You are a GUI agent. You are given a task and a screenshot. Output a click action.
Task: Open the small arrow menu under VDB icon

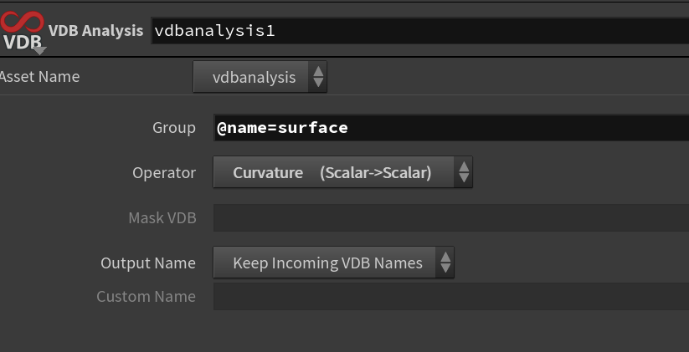point(40,51)
